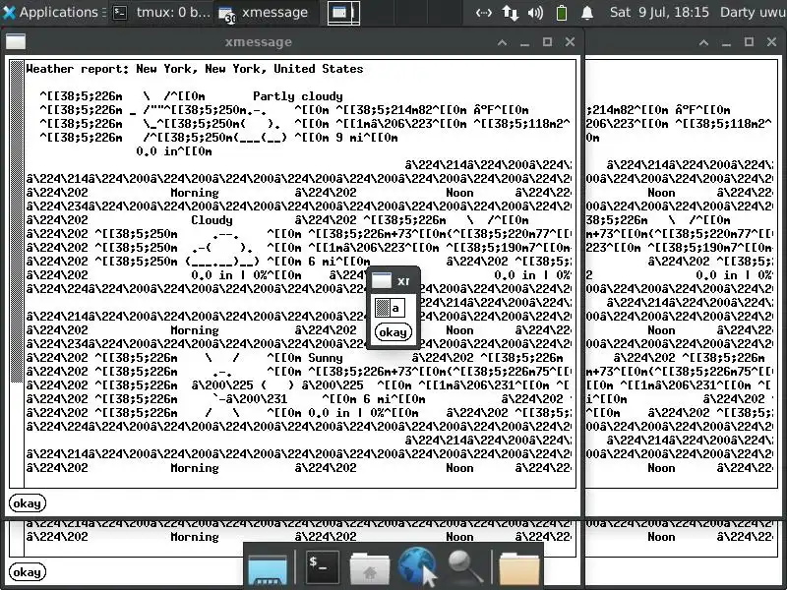
Task: Click okay in the small xmessage popup
Action: click(x=393, y=332)
